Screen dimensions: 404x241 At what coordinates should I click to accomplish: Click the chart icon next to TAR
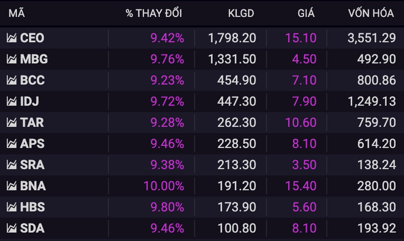coord(11,123)
